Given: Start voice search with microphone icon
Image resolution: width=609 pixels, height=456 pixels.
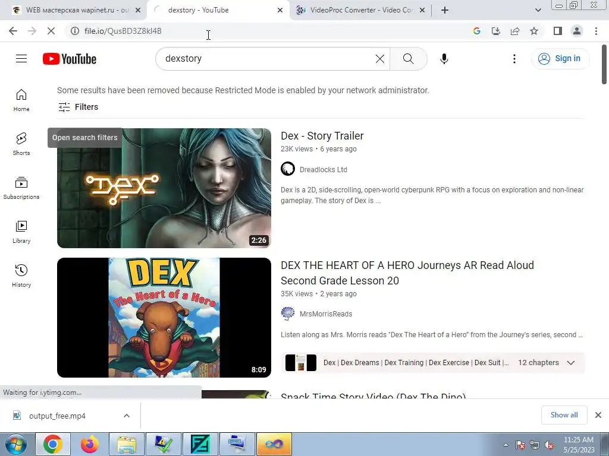Looking at the screenshot, I should [x=444, y=59].
